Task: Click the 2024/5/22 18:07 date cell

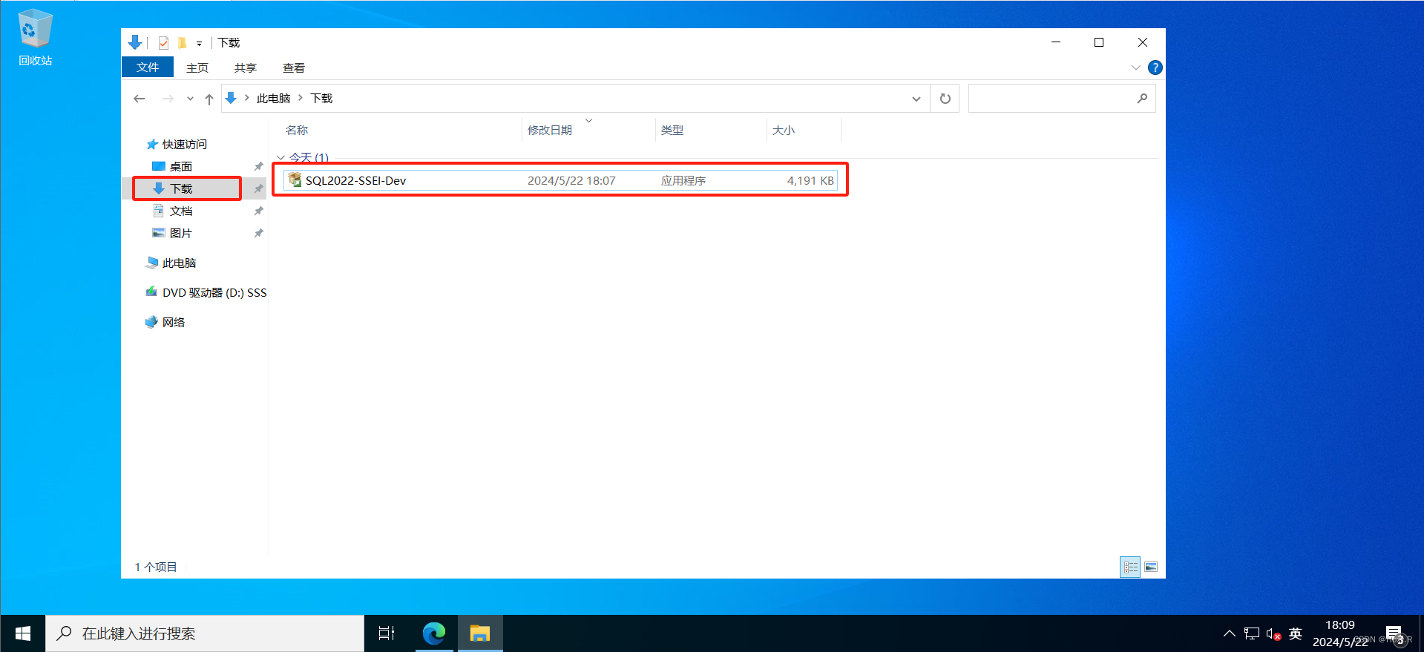Action: (571, 180)
